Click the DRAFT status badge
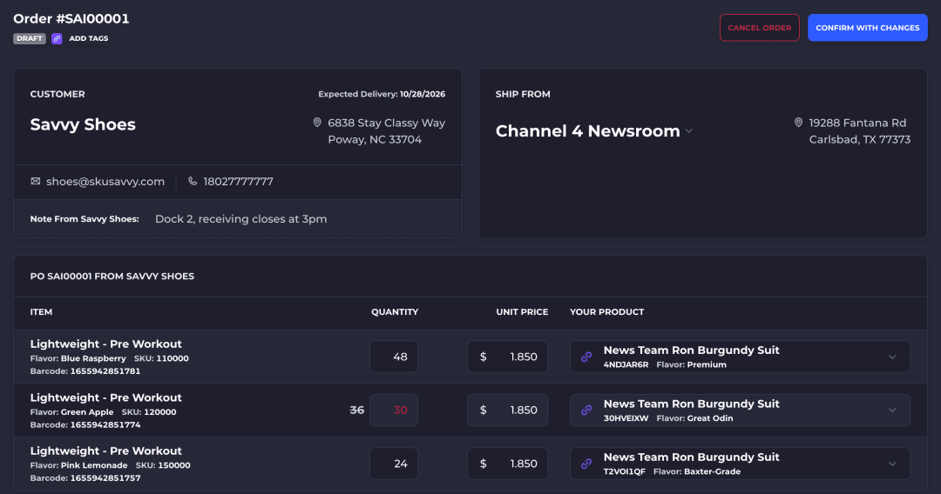The width and height of the screenshot is (941, 494). tap(30, 38)
